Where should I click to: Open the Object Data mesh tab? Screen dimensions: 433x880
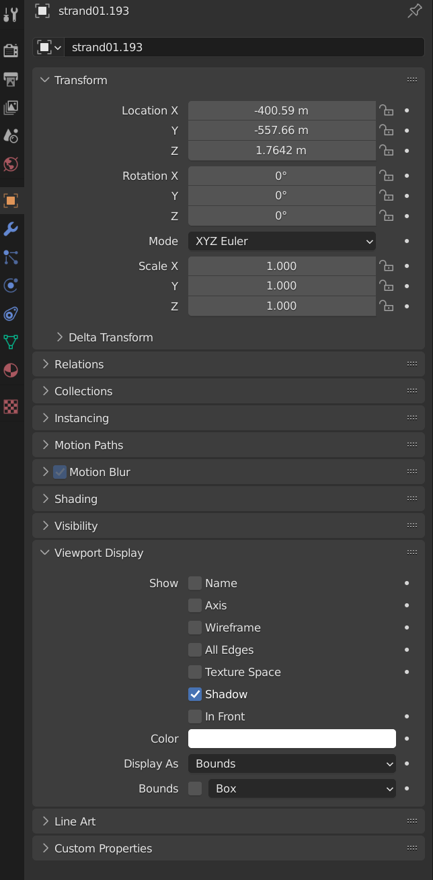click(11, 341)
